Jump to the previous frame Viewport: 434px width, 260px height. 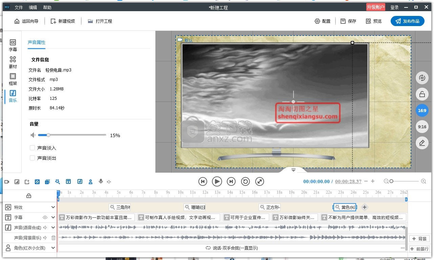tap(203, 182)
